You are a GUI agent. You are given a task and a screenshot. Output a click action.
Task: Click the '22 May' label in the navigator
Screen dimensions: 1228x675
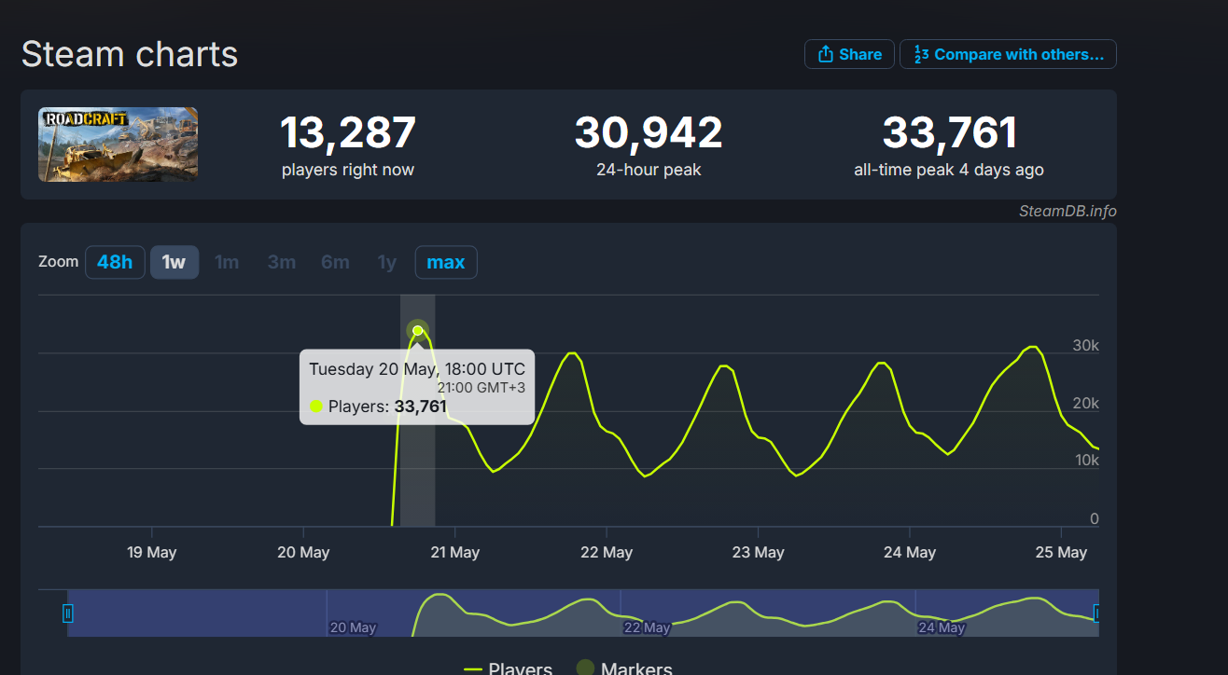pos(648,627)
